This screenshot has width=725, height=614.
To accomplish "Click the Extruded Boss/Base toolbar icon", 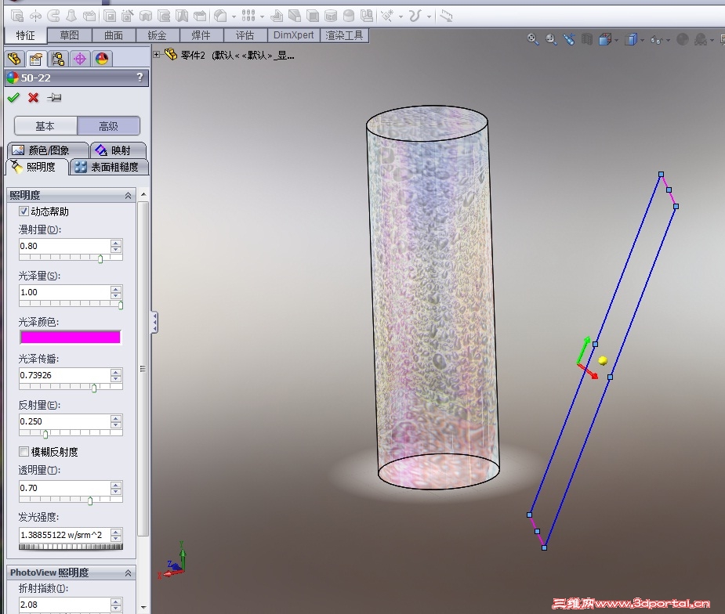I will 17,16.
